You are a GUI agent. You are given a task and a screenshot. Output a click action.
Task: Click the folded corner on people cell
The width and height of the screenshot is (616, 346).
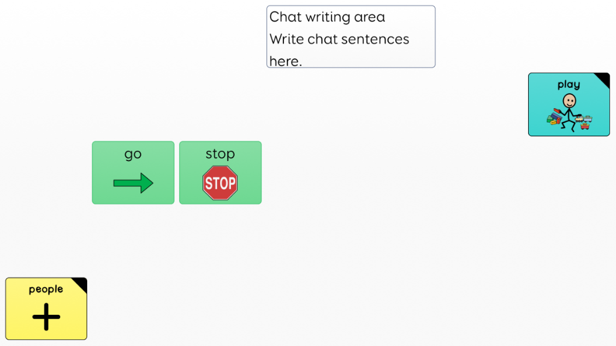click(x=80, y=284)
